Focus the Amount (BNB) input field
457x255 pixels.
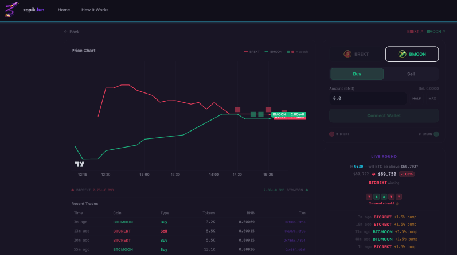click(368, 99)
